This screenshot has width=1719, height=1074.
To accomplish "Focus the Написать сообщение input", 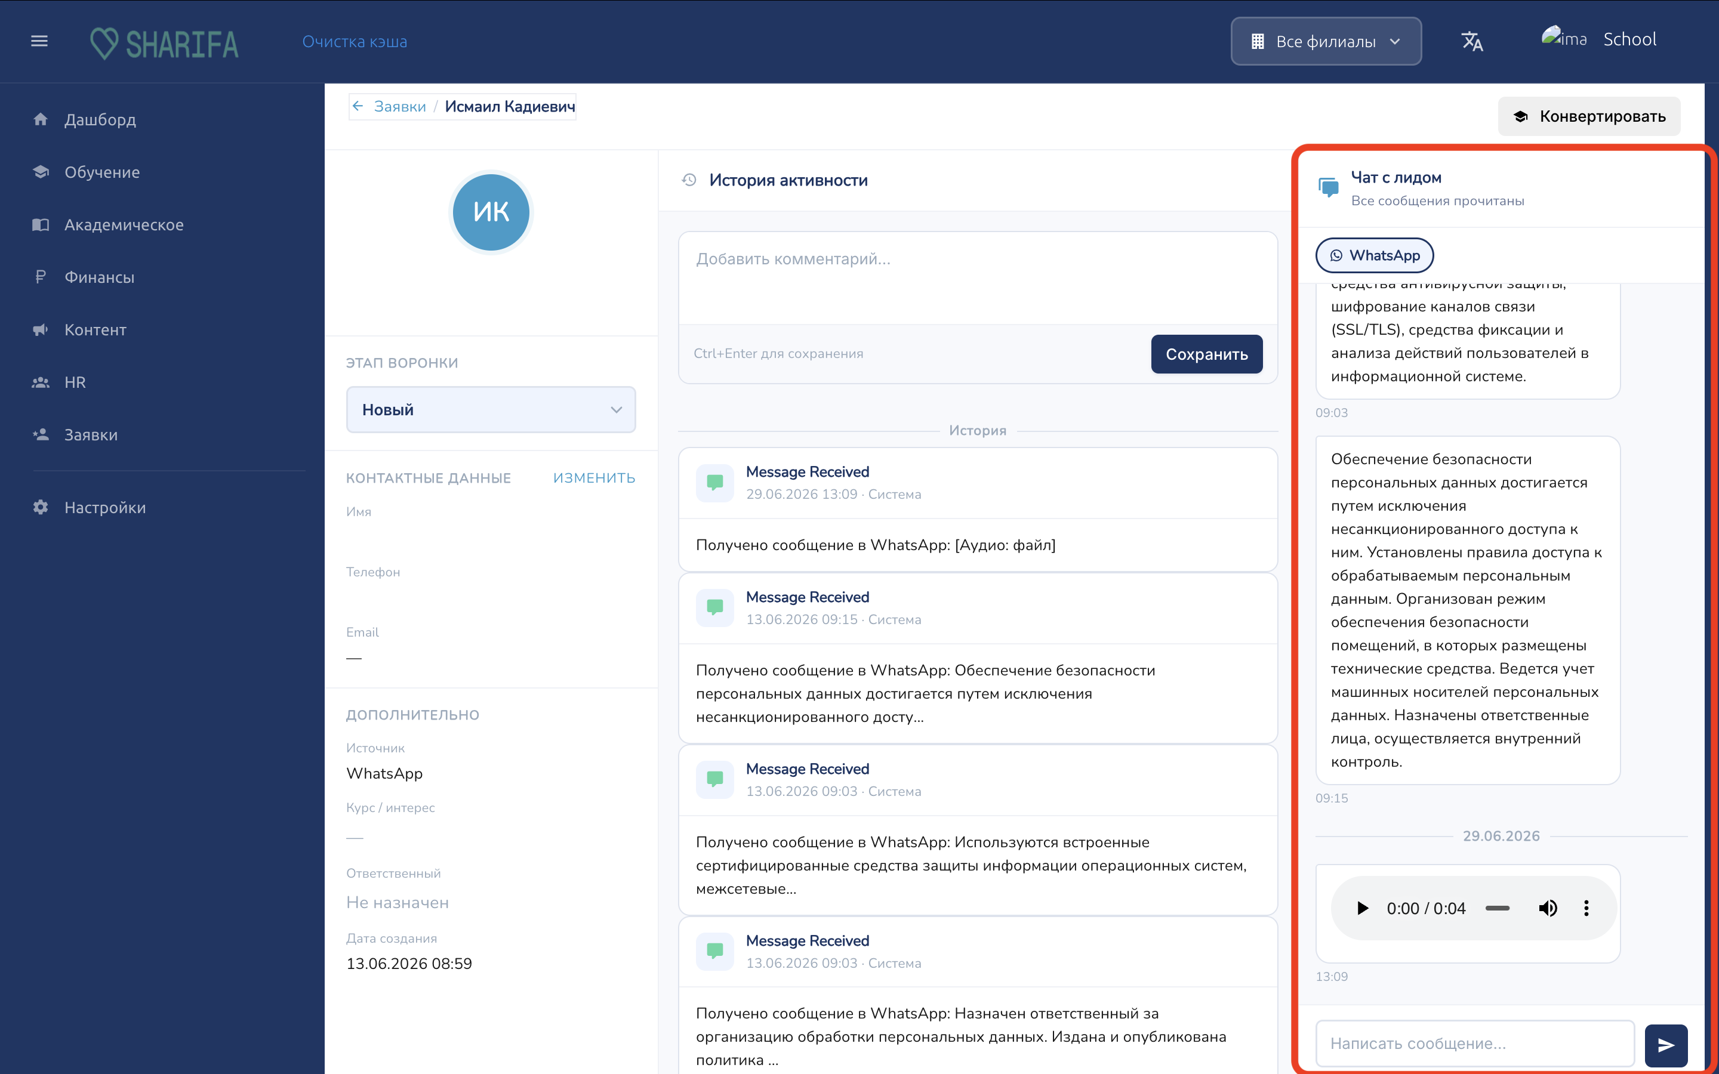I will point(1475,1044).
